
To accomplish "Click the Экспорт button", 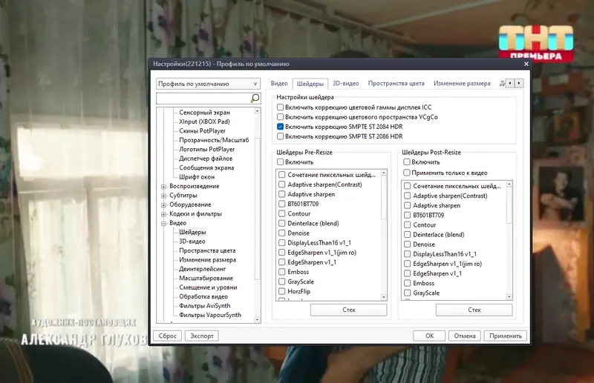I will pos(201,336).
